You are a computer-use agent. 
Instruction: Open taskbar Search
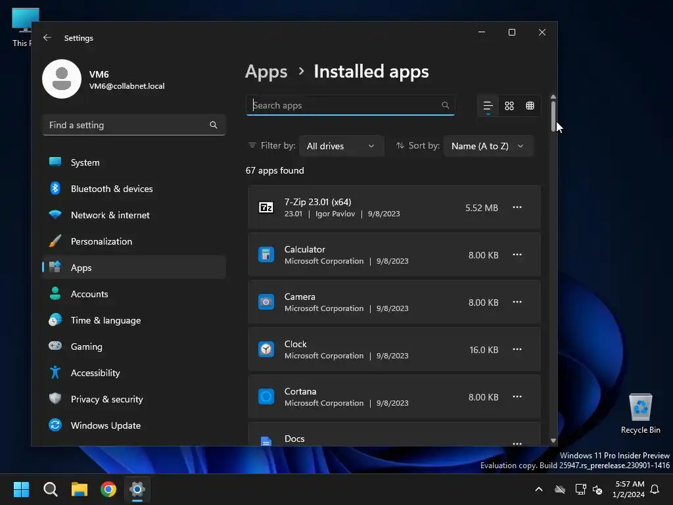coord(50,489)
